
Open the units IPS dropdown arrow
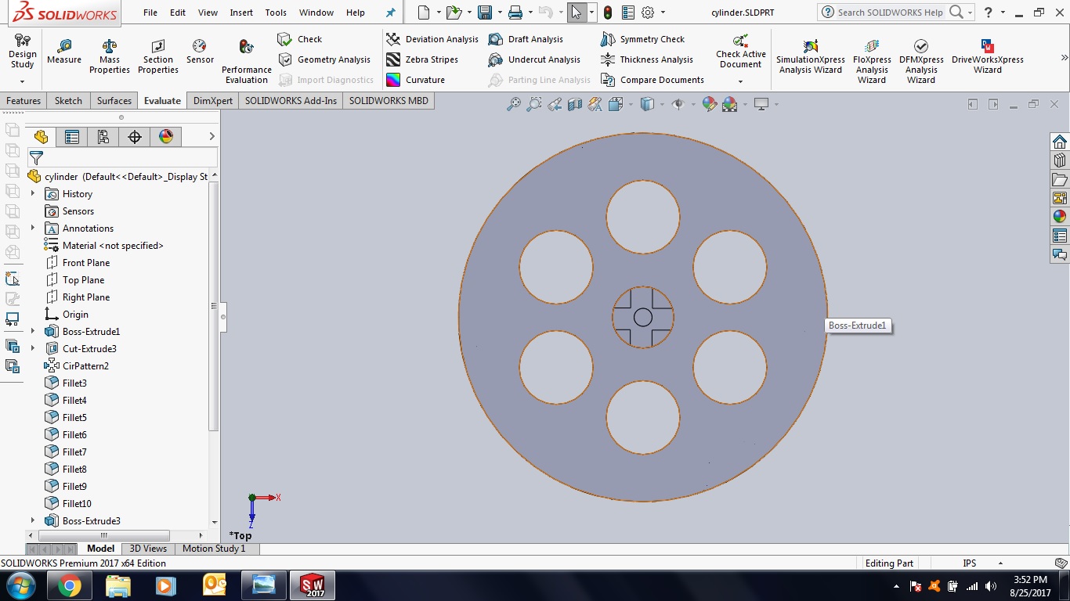pyautogui.click(x=1000, y=563)
